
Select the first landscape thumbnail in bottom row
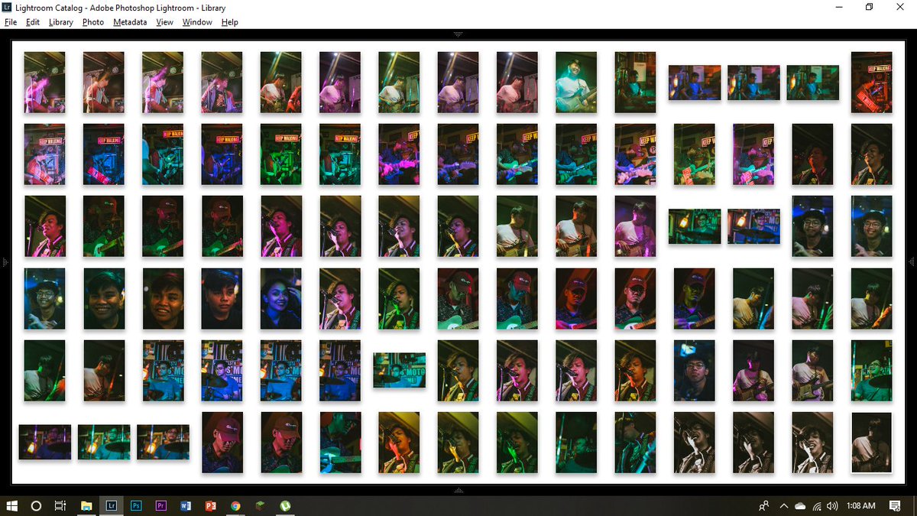point(45,442)
